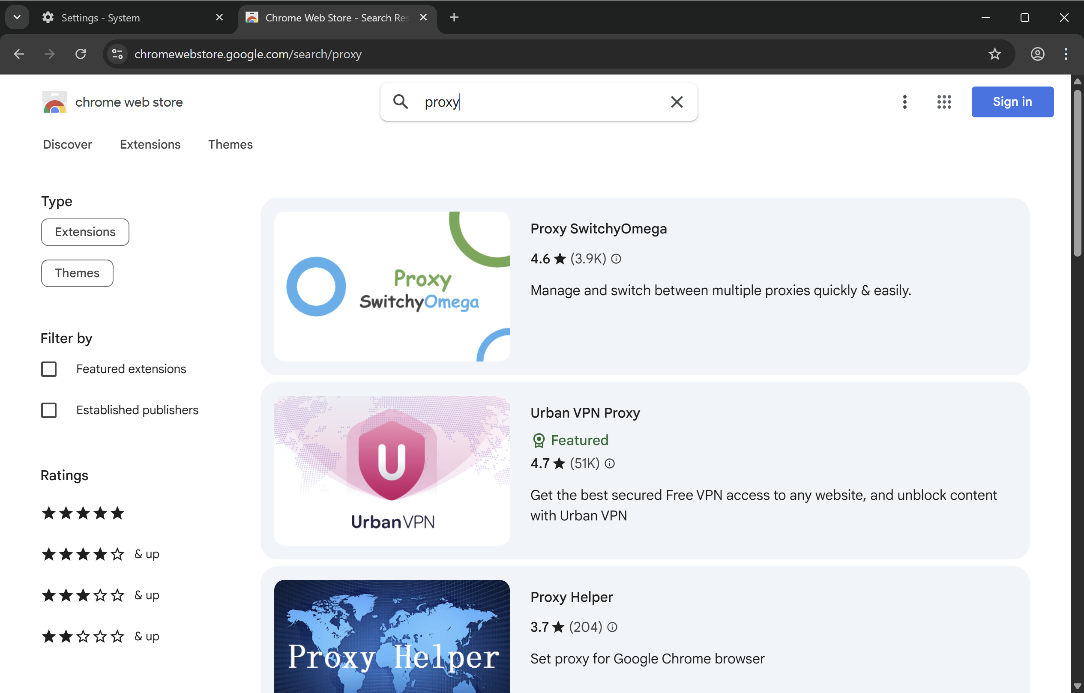
Task: Click the Featured badge icon on Urban VPN
Action: tap(539, 440)
